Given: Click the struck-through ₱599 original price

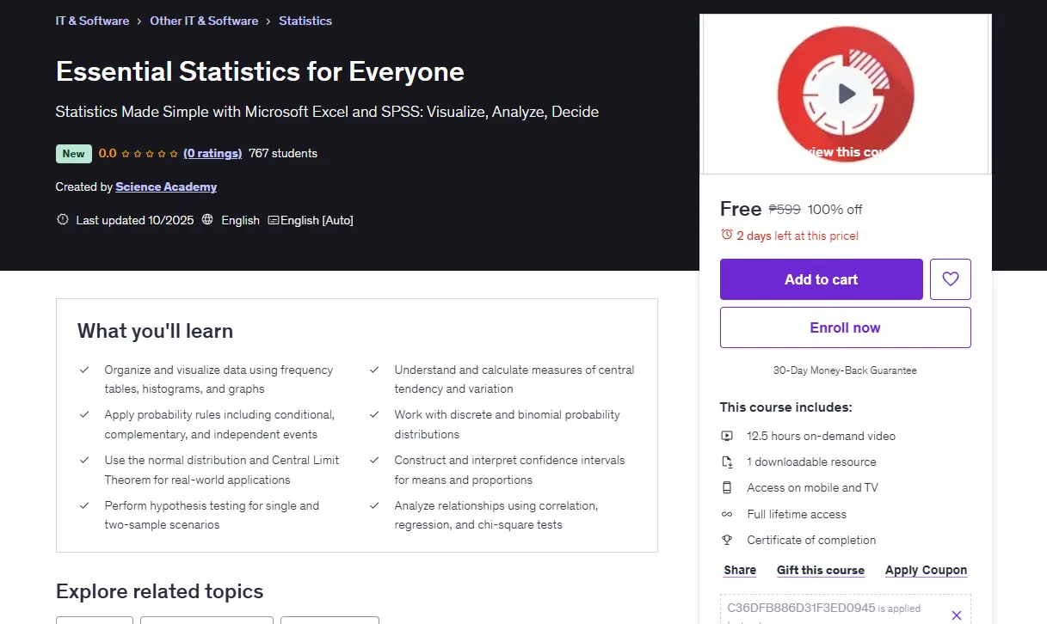Looking at the screenshot, I should point(785,209).
